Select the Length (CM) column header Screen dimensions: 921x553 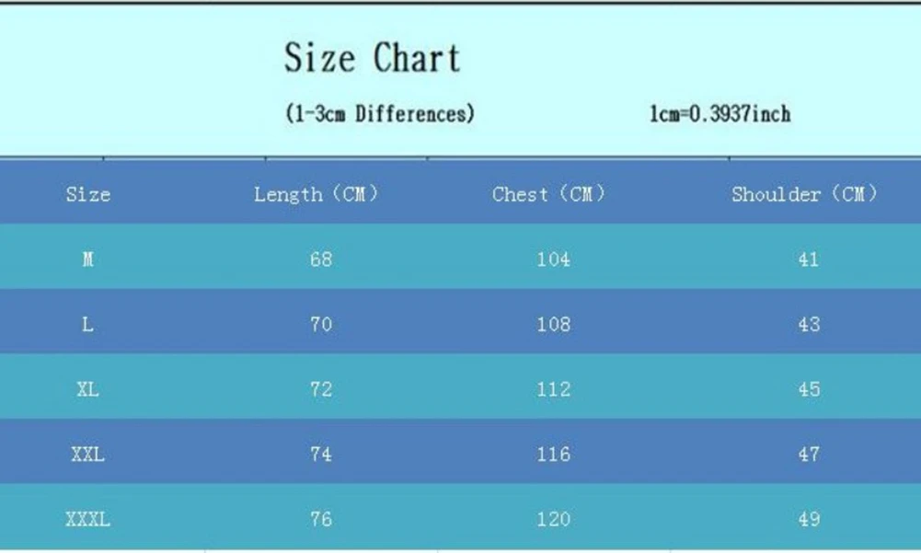(x=316, y=194)
